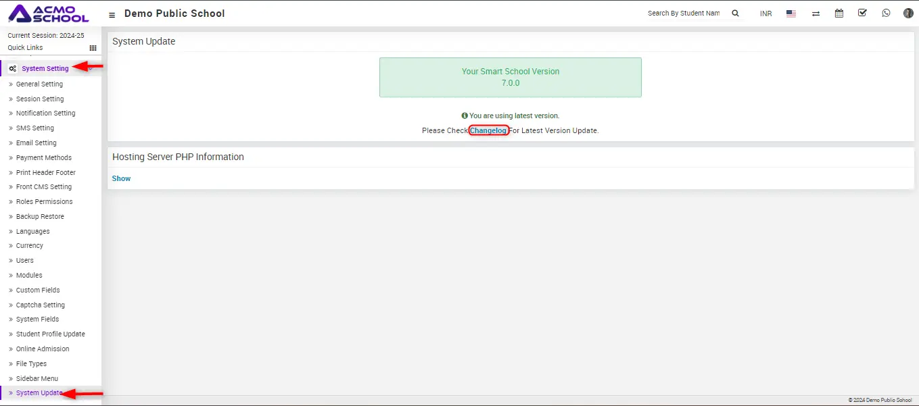Select Roles Permissions menu item
This screenshot has height=406, width=919.
point(44,202)
